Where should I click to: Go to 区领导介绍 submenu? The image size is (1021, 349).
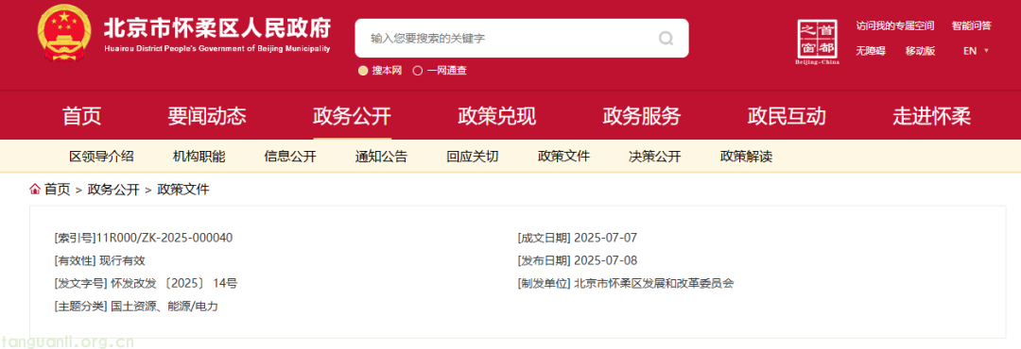tap(101, 156)
